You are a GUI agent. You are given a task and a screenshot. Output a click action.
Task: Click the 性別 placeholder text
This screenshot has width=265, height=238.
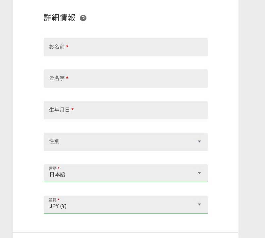click(54, 141)
